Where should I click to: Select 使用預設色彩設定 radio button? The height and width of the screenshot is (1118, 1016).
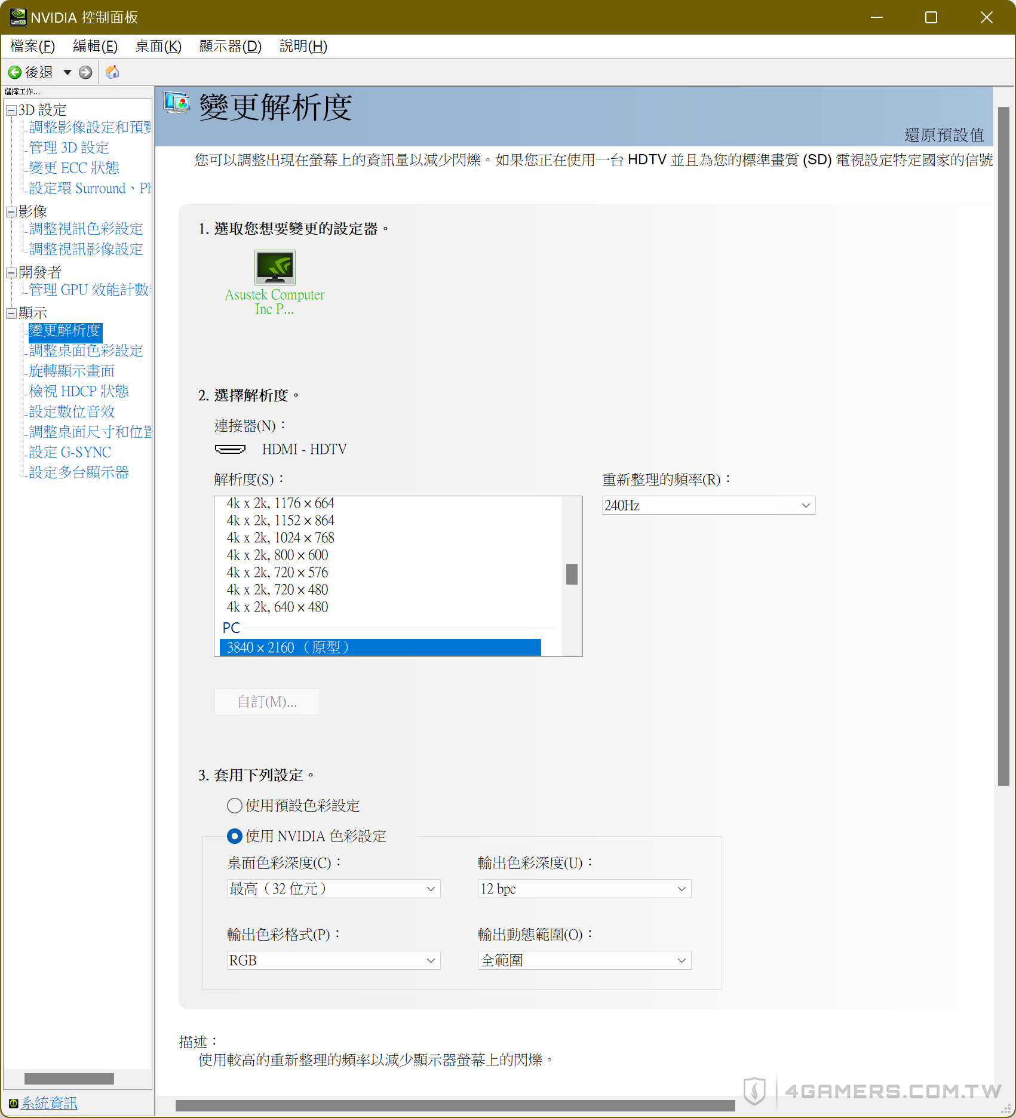pos(235,806)
